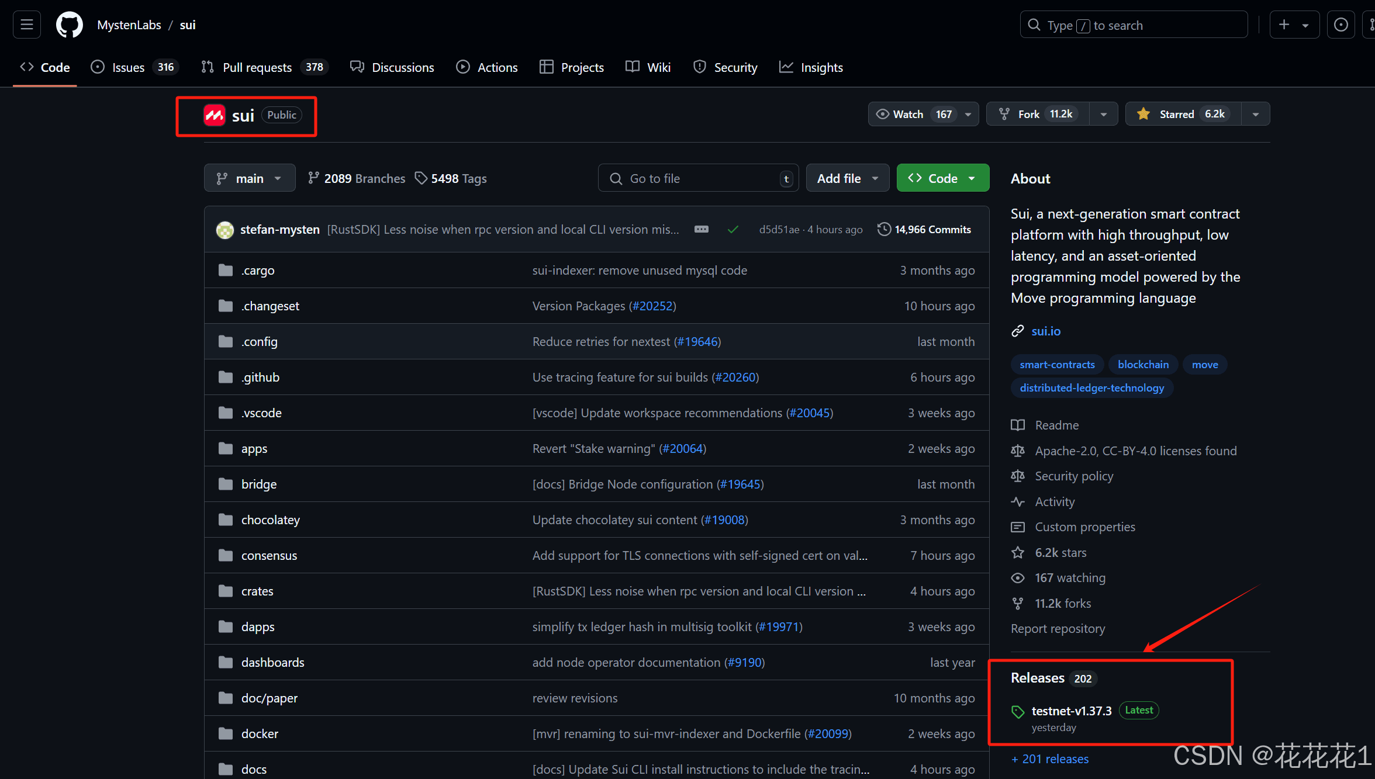The width and height of the screenshot is (1375, 779).
Task: Focus the Go to file search field
Action: pyautogui.click(x=698, y=178)
